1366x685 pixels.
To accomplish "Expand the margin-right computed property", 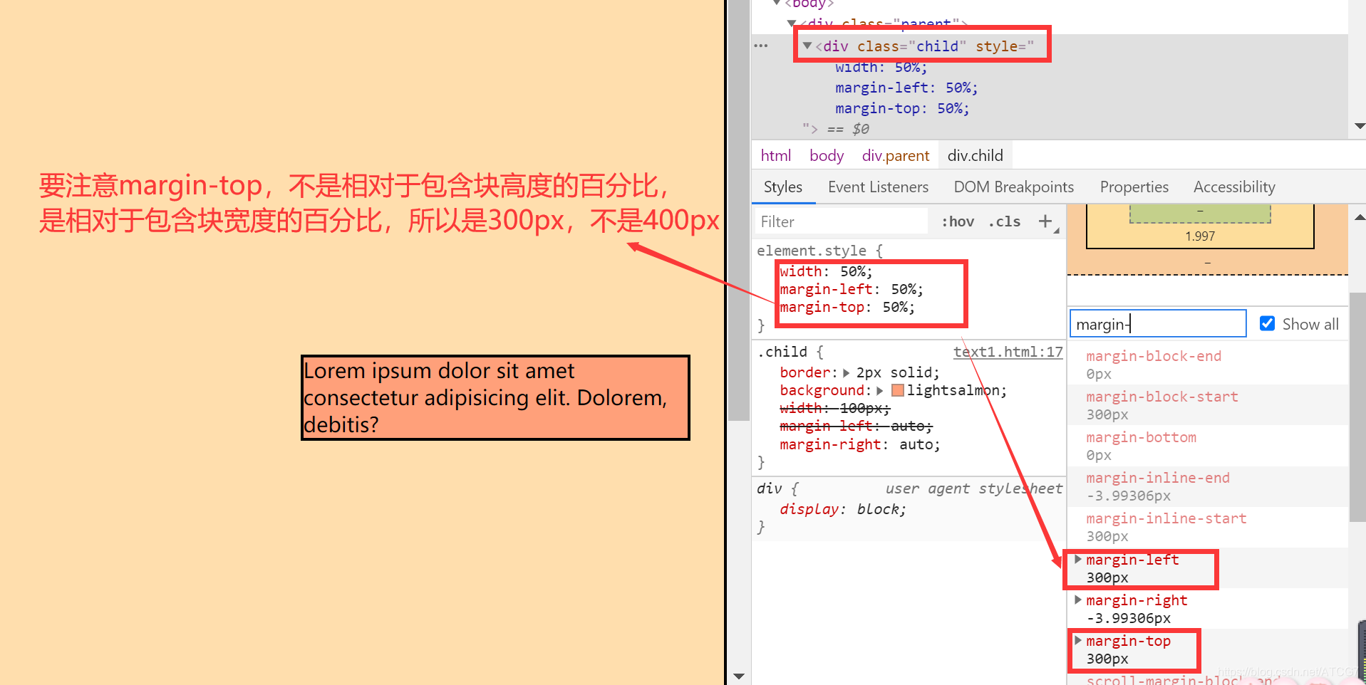I will point(1078,600).
